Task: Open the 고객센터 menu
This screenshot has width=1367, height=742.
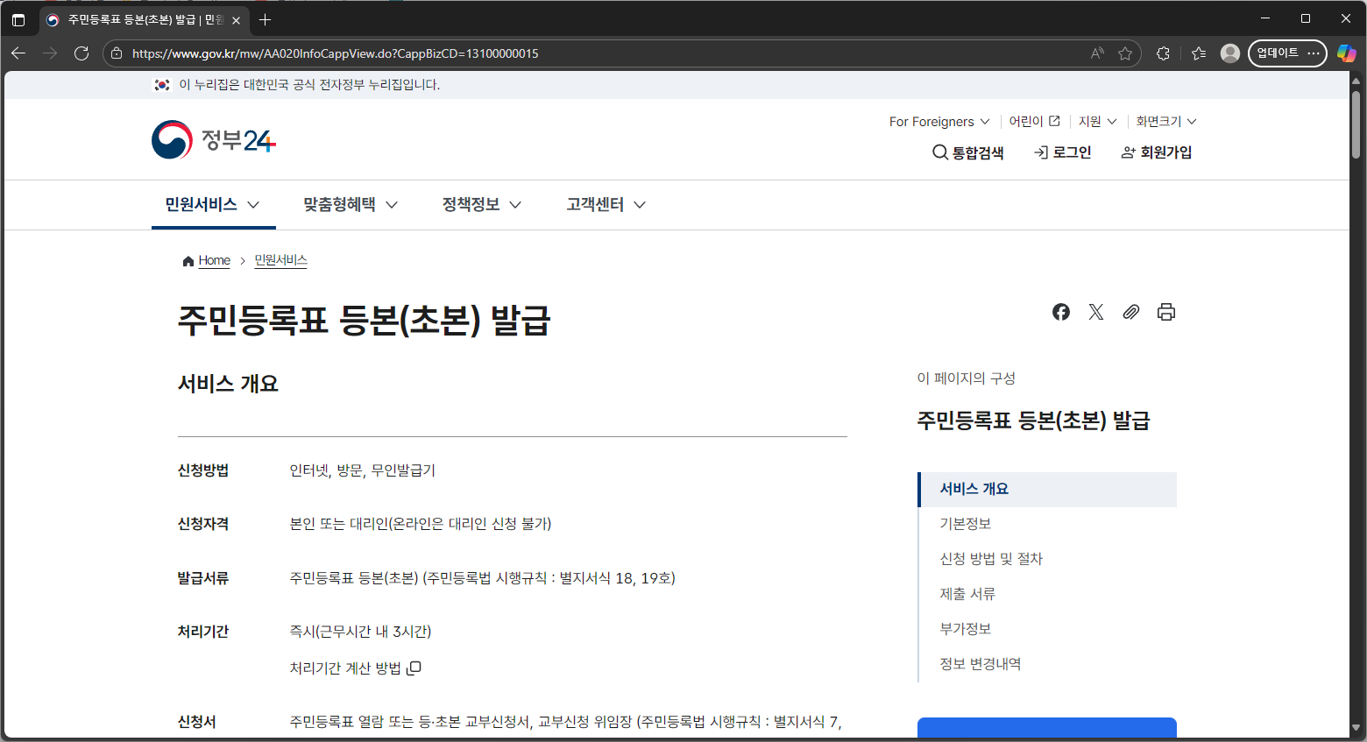Action: pos(595,204)
